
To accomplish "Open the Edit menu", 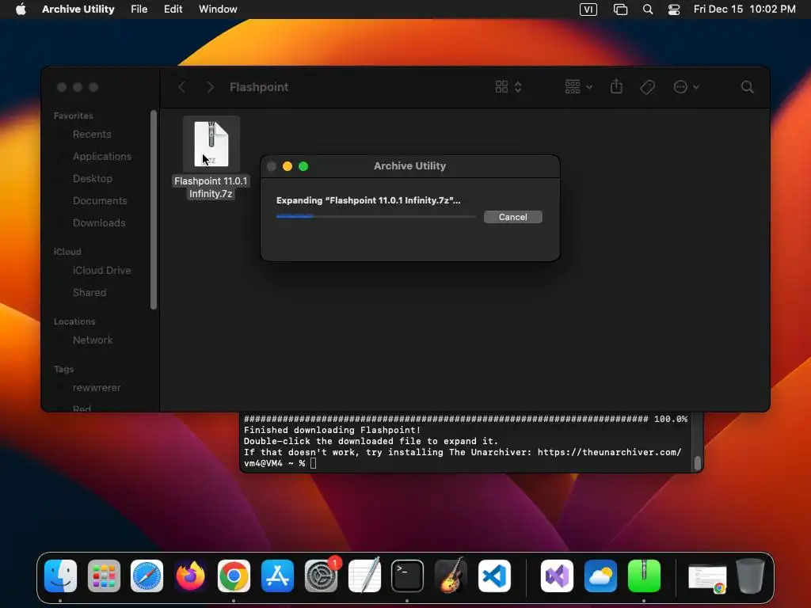I will pos(173,9).
